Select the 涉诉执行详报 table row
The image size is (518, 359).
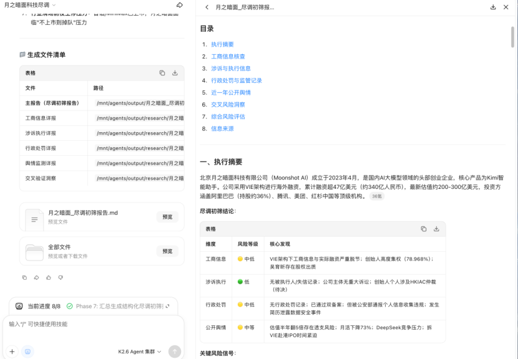[102, 133]
